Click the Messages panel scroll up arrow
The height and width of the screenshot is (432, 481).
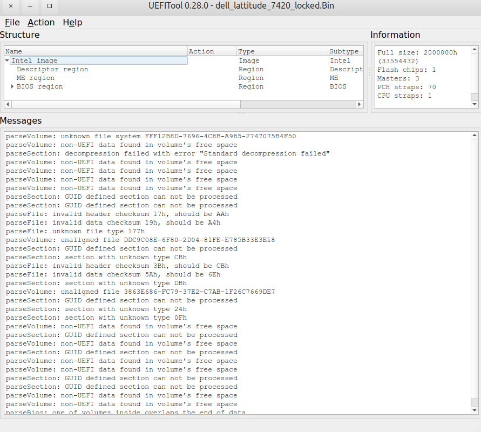coord(475,136)
